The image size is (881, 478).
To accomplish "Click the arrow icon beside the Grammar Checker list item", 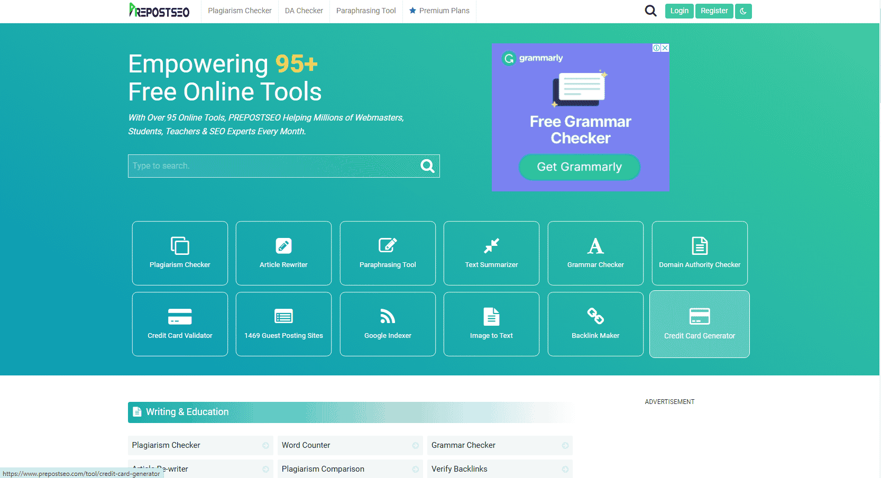I will 565,446.
